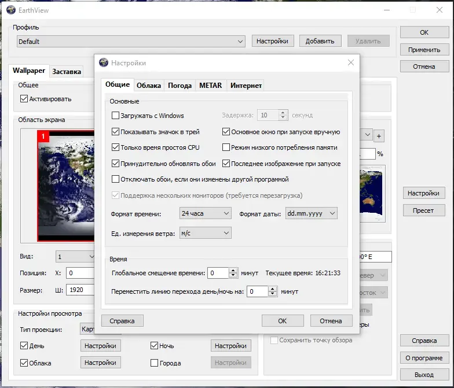Click profile Настройки button
Viewport: 454px width, 388px height.
273,41
